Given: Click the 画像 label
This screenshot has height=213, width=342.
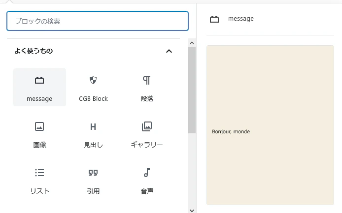Looking at the screenshot, I should point(39,145).
